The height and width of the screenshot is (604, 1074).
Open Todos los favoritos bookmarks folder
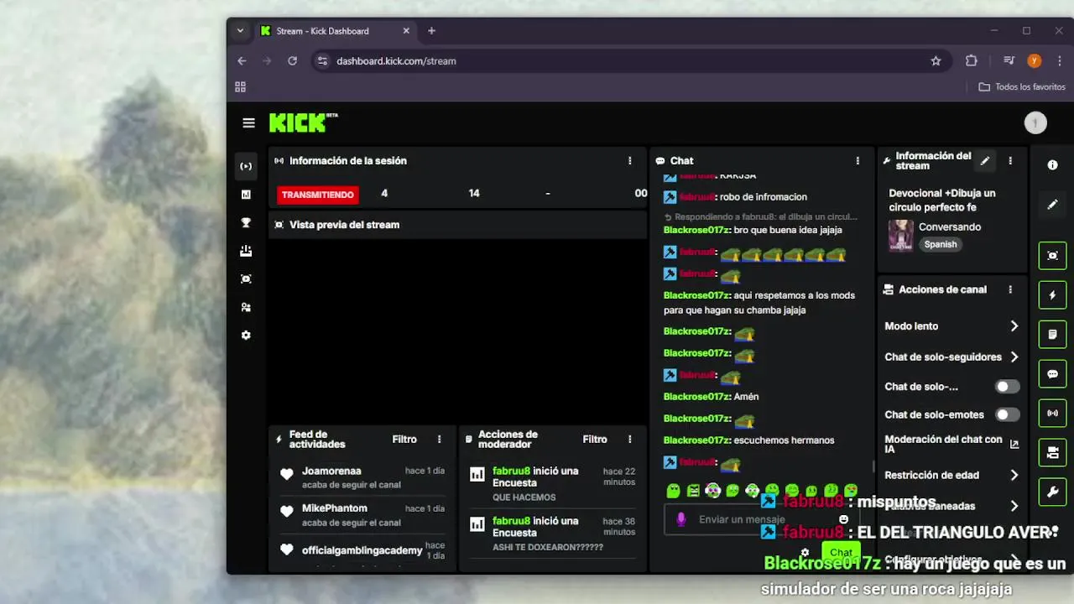click(1021, 87)
